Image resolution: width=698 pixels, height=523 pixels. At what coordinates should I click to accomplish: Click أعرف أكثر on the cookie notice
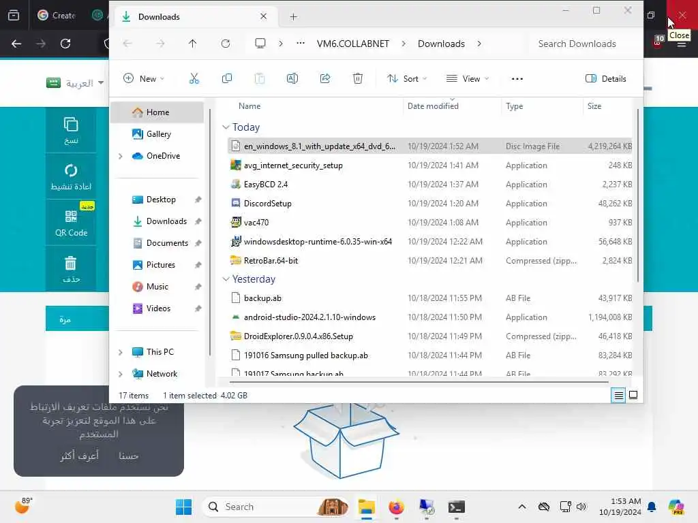(79, 456)
